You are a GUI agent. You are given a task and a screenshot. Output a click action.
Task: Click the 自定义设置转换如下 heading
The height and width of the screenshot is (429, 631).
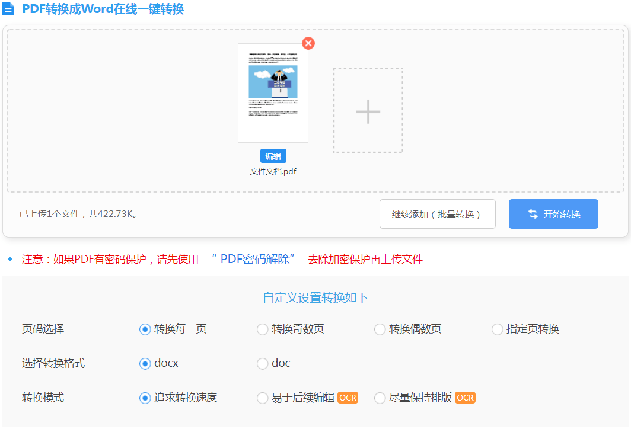click(x=316, y=297)
